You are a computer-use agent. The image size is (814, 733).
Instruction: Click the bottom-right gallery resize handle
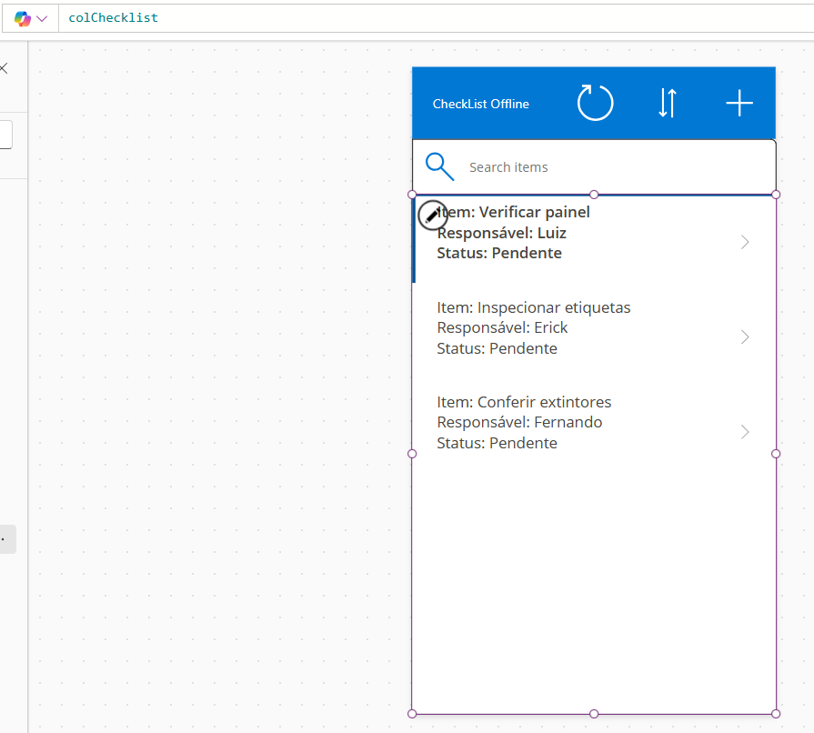click(776, 713)
